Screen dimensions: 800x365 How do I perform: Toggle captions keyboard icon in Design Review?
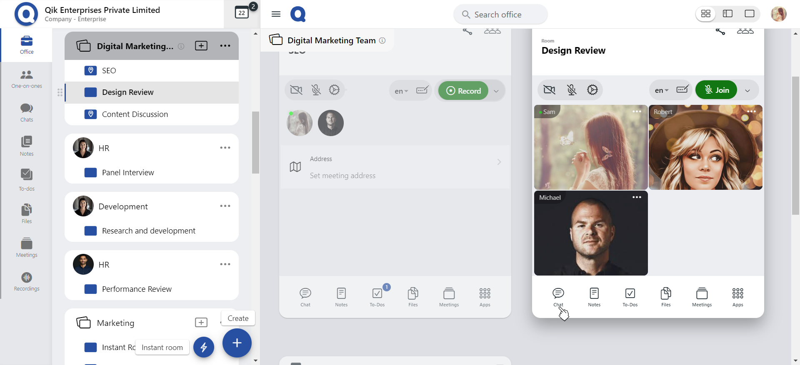(x=682, y=89)
